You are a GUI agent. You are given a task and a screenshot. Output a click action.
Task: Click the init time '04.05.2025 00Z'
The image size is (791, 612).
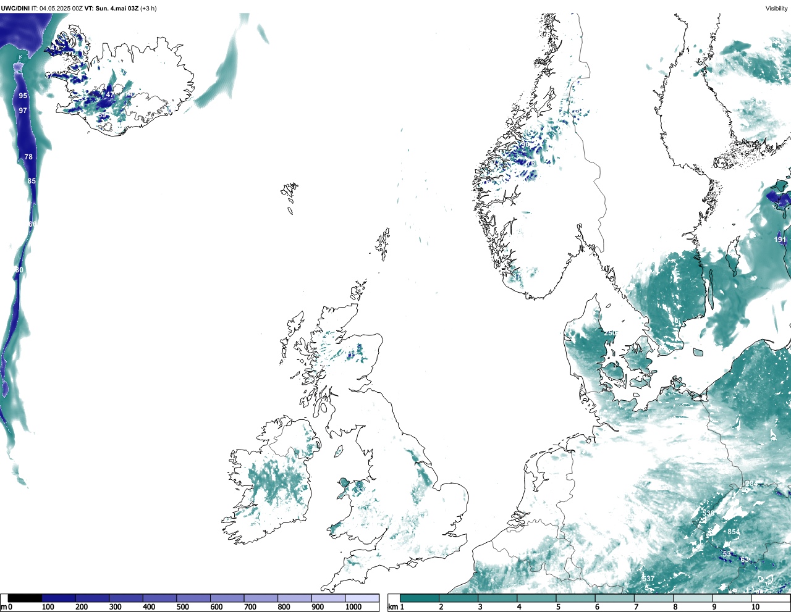tap(62, 9)
